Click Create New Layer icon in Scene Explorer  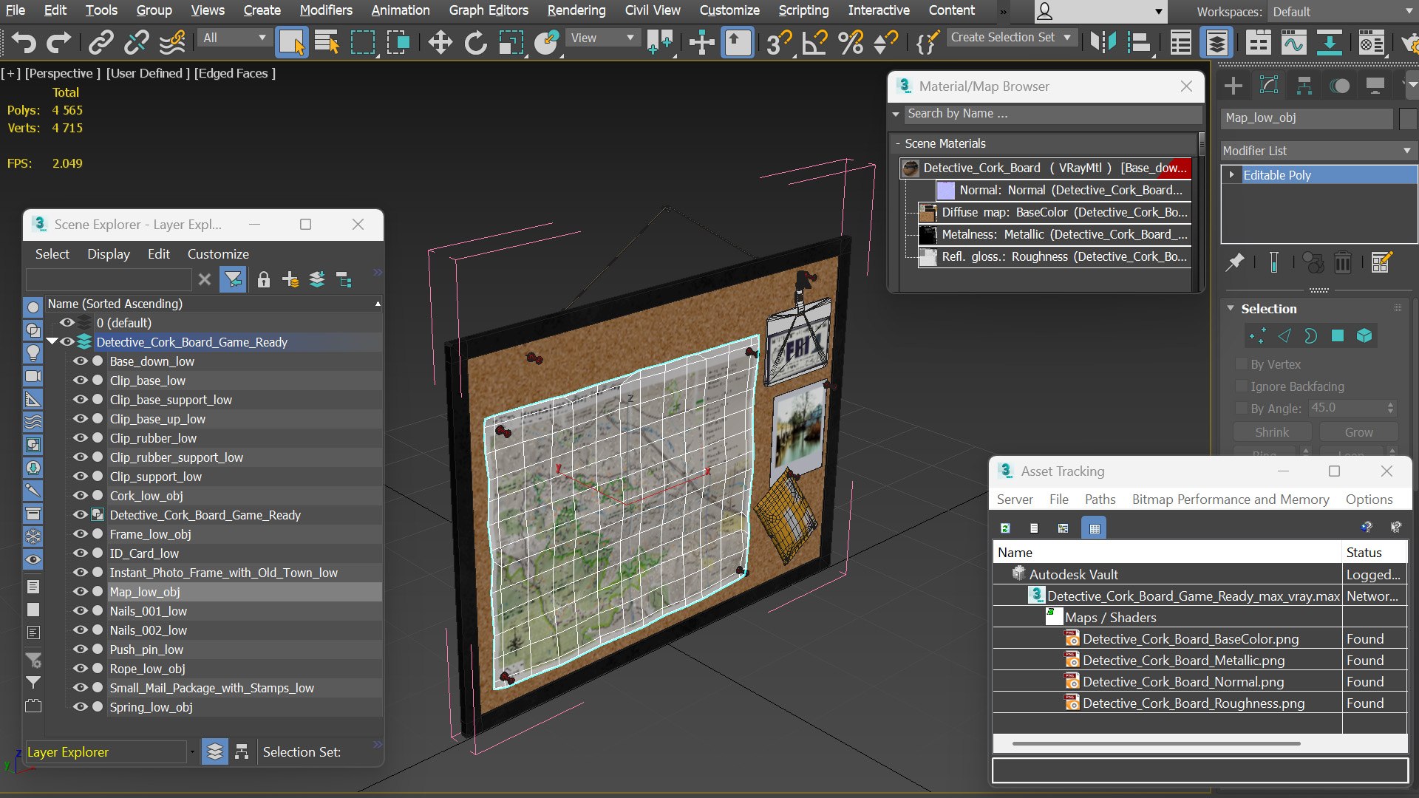[290, 279]
